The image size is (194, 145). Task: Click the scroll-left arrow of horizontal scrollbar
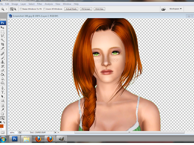click(59, 132)
